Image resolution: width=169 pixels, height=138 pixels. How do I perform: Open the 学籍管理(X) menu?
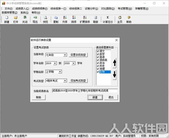[142, 9]
